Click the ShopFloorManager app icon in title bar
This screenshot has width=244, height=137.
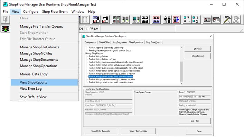tap(5, 4)
